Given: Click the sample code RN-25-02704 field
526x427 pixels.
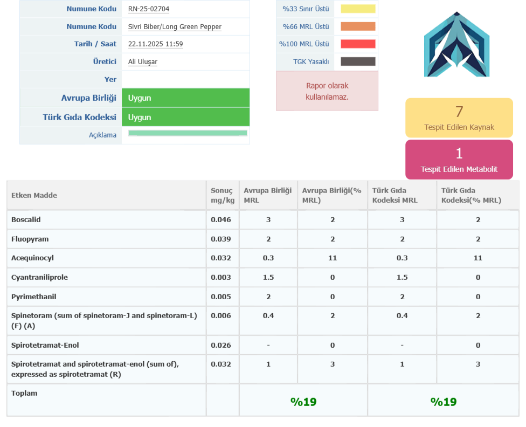Looking at the screenshot, I should [x=149, y=9].
